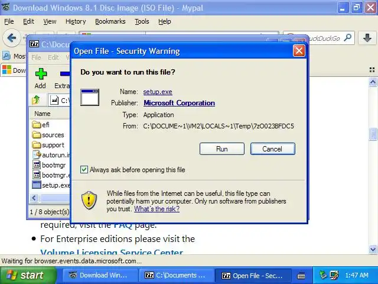The height and width of the screenshot is (284, 378).
Task: Open the 7-Zip Edit menu
Action: [53, 57]
